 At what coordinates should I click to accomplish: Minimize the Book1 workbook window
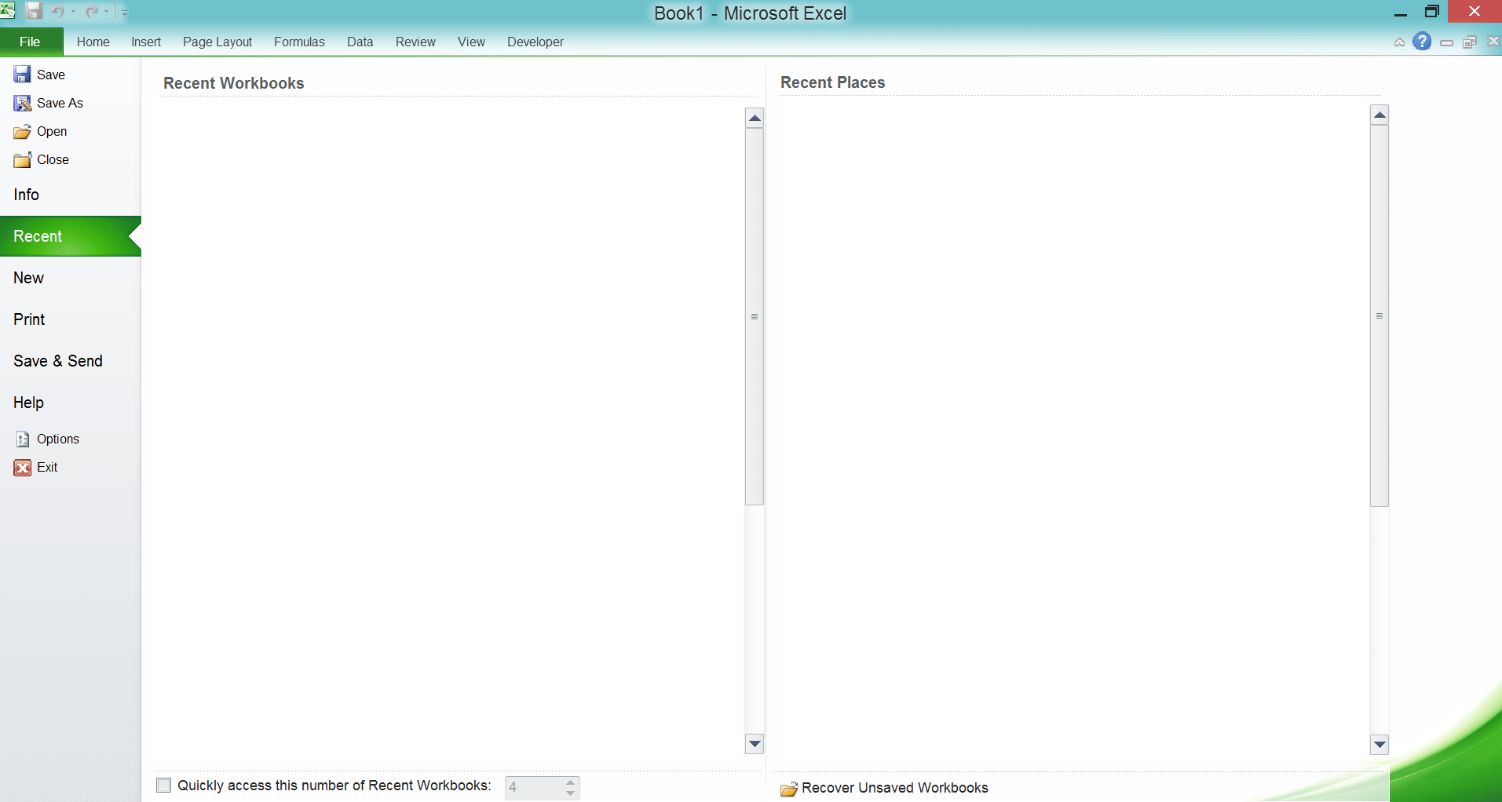1446,42
